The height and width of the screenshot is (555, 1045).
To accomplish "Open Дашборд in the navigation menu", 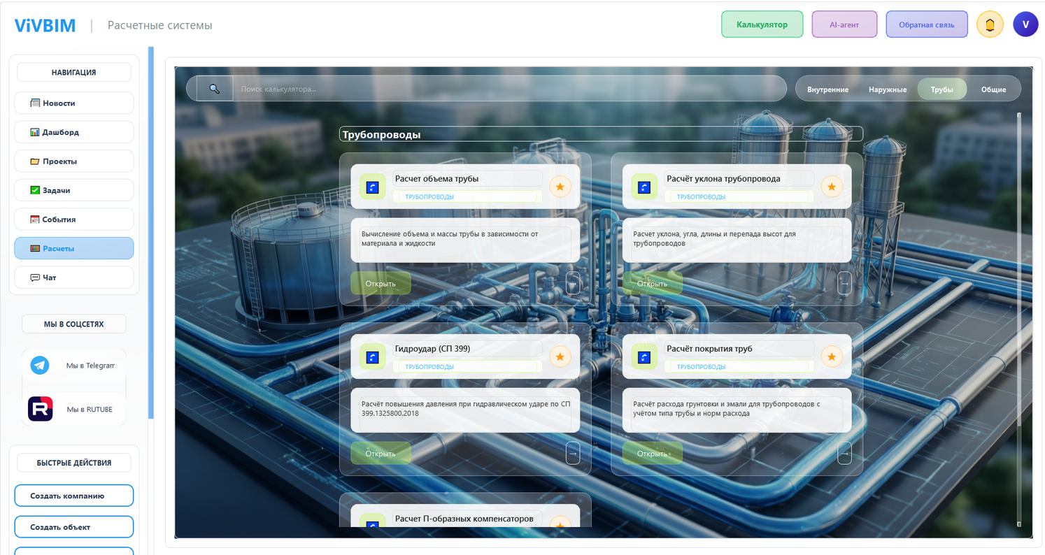I will tap(74, 132).
